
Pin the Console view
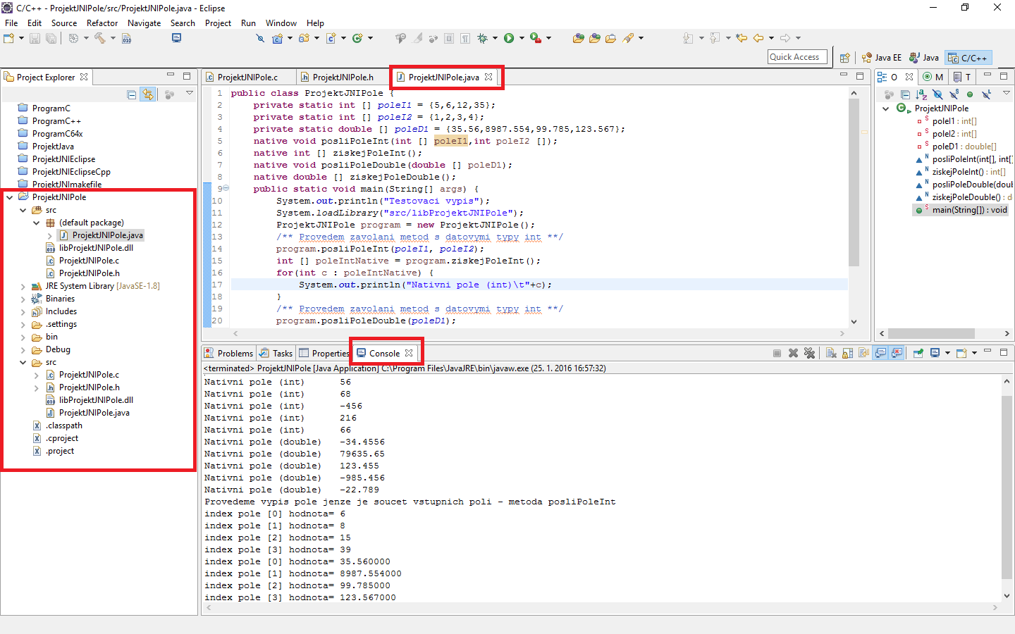[918, 352]
